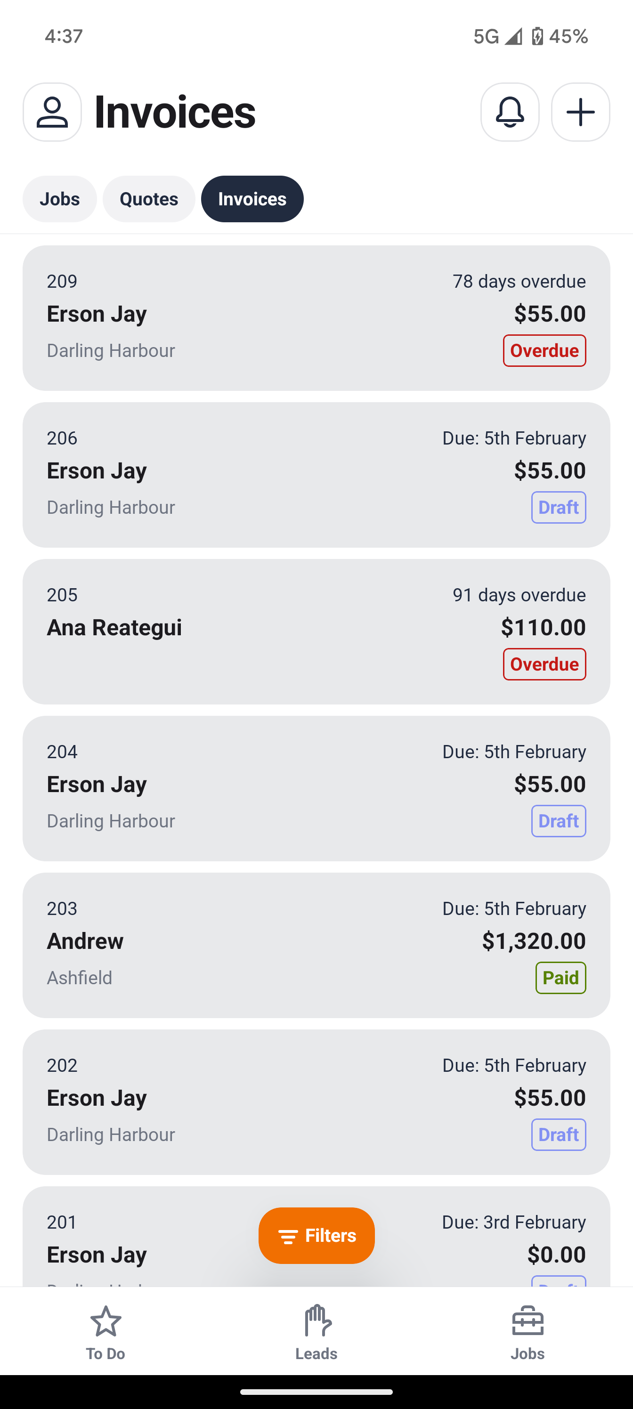Tap the battery status icon
Image resolution: width=633 pixels, height=1409 pixels.
point(537,37)
